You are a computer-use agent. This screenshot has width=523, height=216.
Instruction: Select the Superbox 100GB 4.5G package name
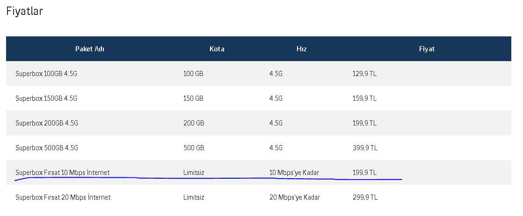tap(46, 74)
